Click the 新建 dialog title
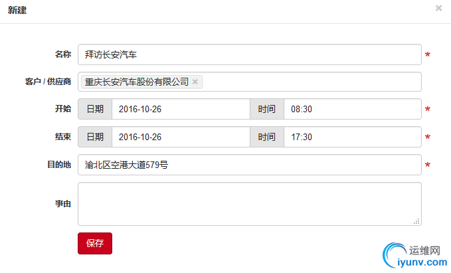451x273 pixels. pos(17,10)
